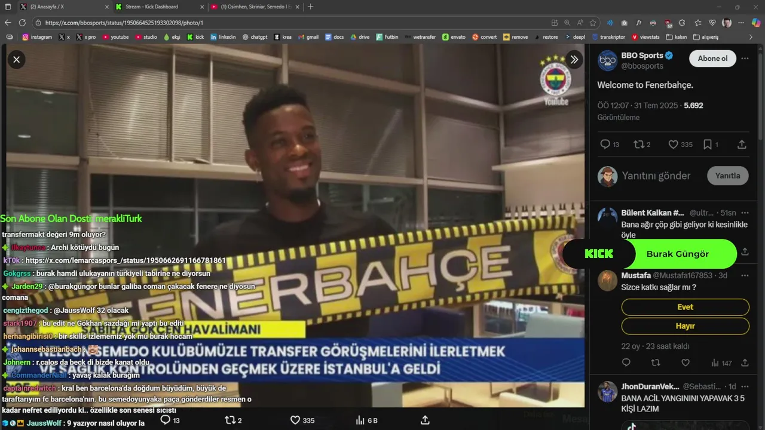765x430 pixels.
Task: Click the address bar URL
Action: click(124, 23)
